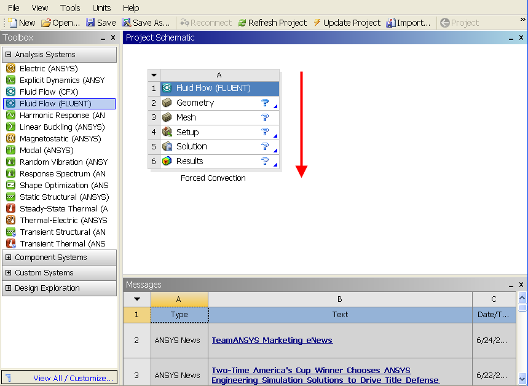This screenshot has width=528, height=386.
Task: Open Two-Time America's Cup Winner news link
Action: click(325, 375)
